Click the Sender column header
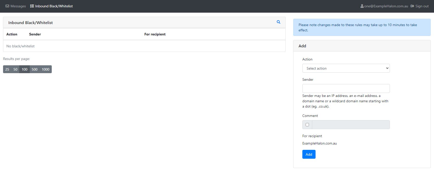Screen dimensions: 434x183 point(35,34)
